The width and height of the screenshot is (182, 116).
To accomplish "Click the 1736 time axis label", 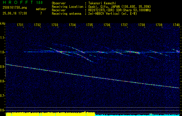I will click(x=107, y=25).
